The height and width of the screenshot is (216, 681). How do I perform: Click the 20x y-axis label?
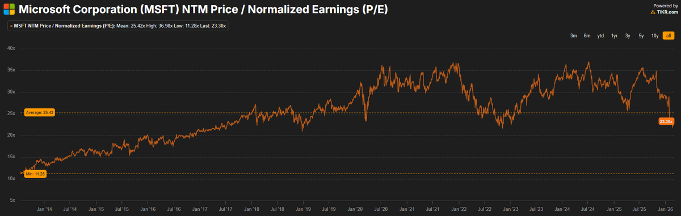(11, 135)
